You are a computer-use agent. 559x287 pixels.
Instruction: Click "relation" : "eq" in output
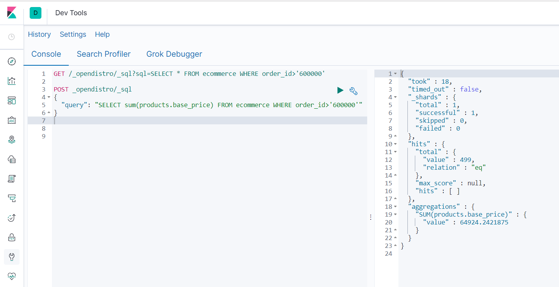point(454,167)
